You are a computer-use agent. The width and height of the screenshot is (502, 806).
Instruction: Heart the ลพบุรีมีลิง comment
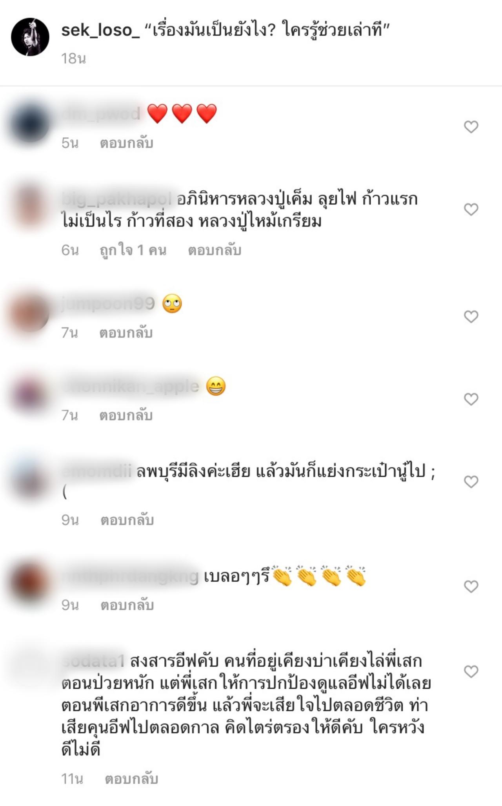pos(471,481)
